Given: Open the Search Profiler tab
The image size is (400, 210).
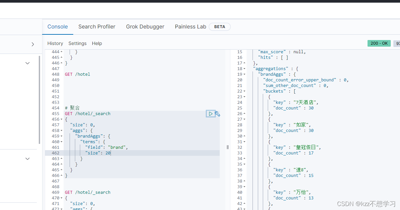Looking at the screenshot, I should (x=97, y=27).
